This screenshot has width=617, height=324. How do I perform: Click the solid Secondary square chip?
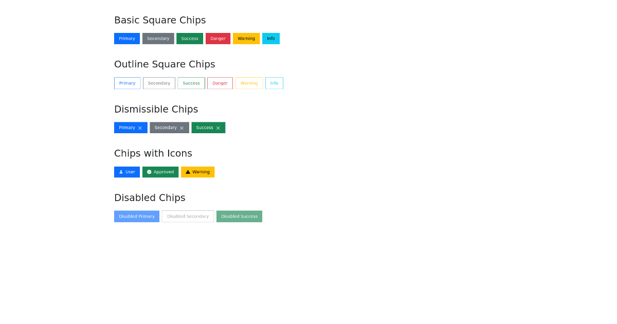158,39
